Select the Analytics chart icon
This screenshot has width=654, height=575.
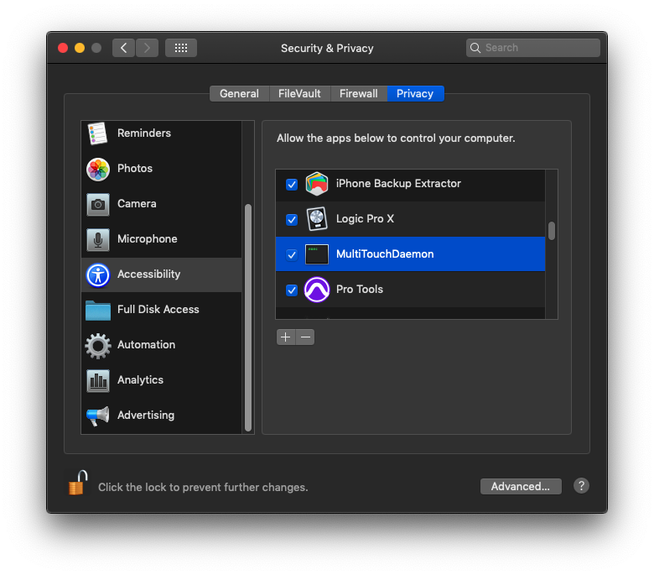[x=98, y=380]
